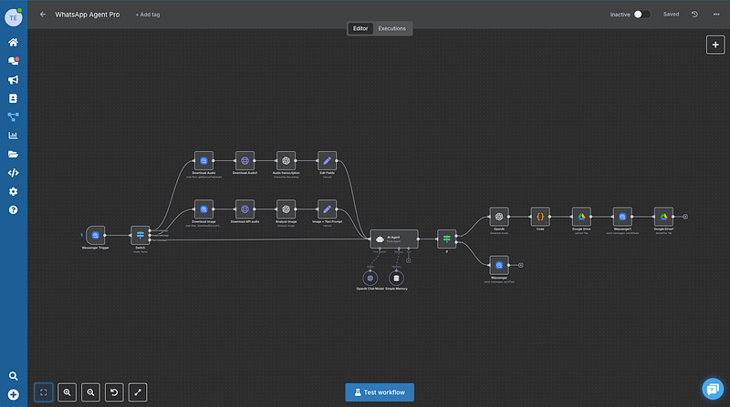Viewport: 730px width, 407px height.
Task: Switch to the Executions tab
Action: click(392, 28)
